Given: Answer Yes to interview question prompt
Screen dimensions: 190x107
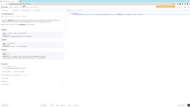Looking at the screenshot, I should pos(24,75).
